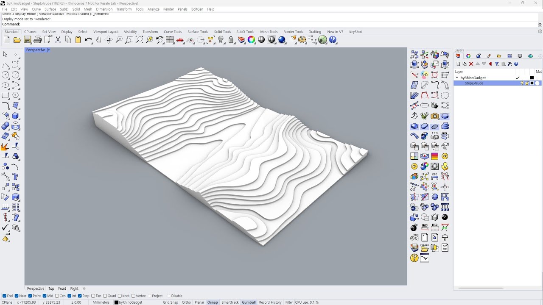Switch to the Curve Tools toolbar tab

pos(173,32)
